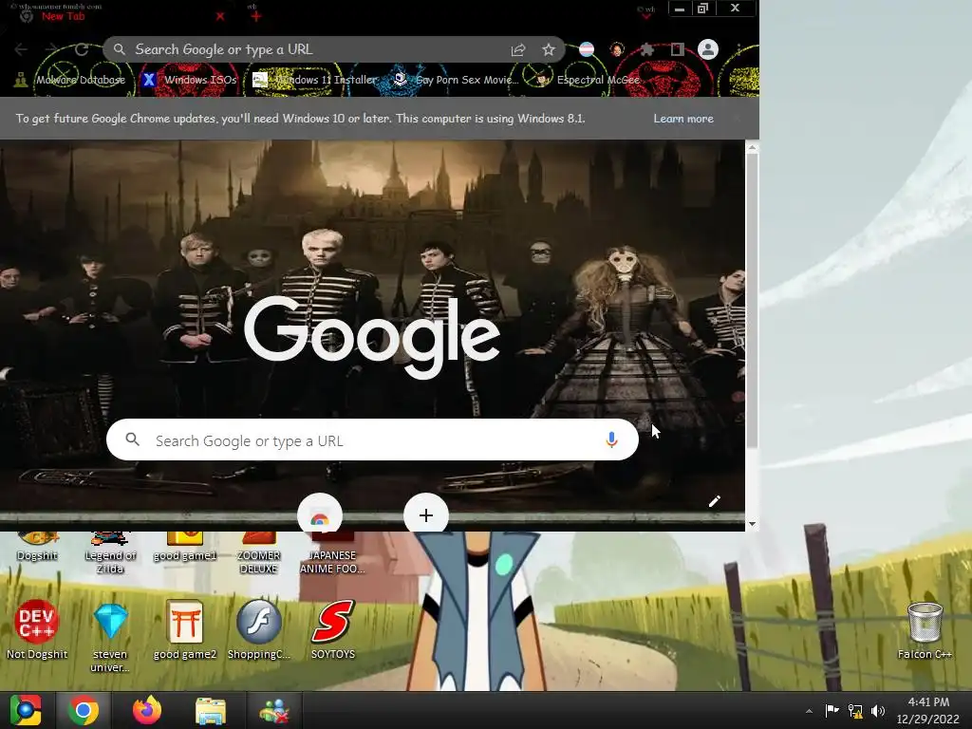Screen dimensions: 972x729
Task: Add a shortcut with the plus tile
Action: (426, 514)
